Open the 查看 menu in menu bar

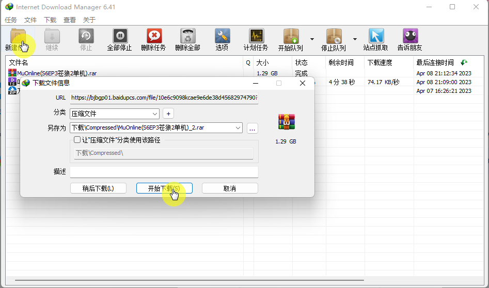click(70, 20)
